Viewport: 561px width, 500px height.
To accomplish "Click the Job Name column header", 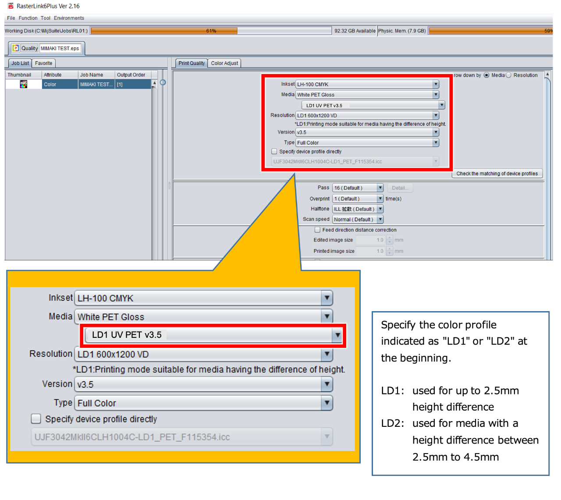I will point(96,75).
